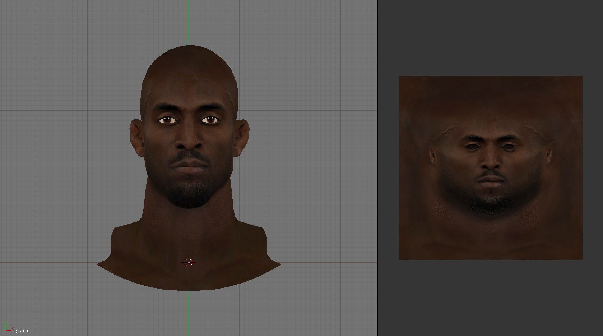Click the 3D cursor crosshair below the neck

tap(189, 263)
